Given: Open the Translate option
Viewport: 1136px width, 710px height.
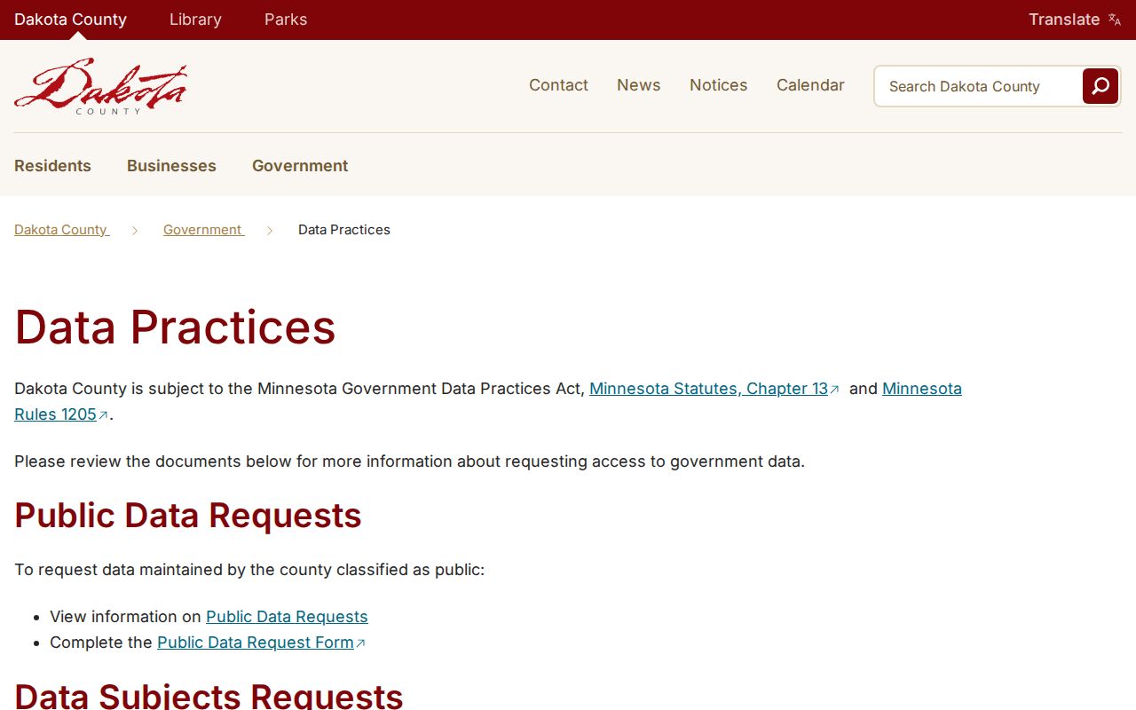Looking at the screenshot, I should [1075, 20].
